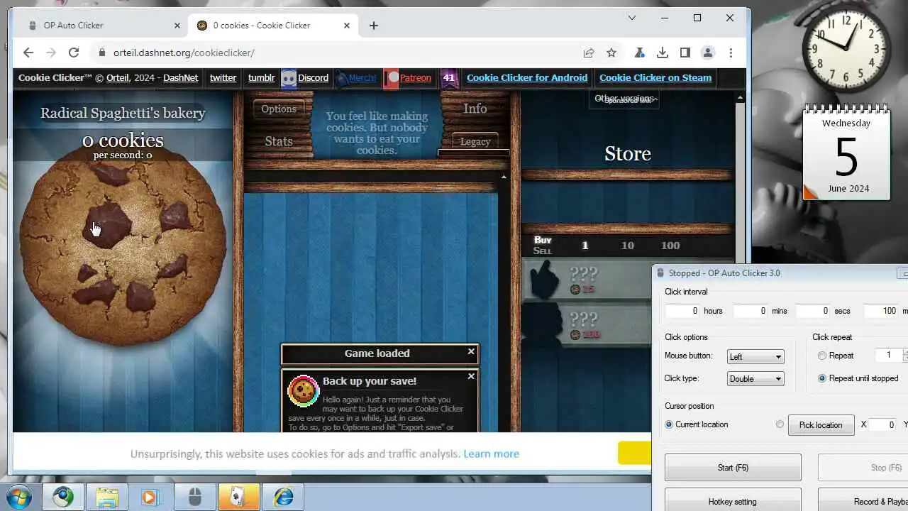Close the Back up your save note
Screen dimensions: 908x511
pyautogui.click(x=471, y=376)
